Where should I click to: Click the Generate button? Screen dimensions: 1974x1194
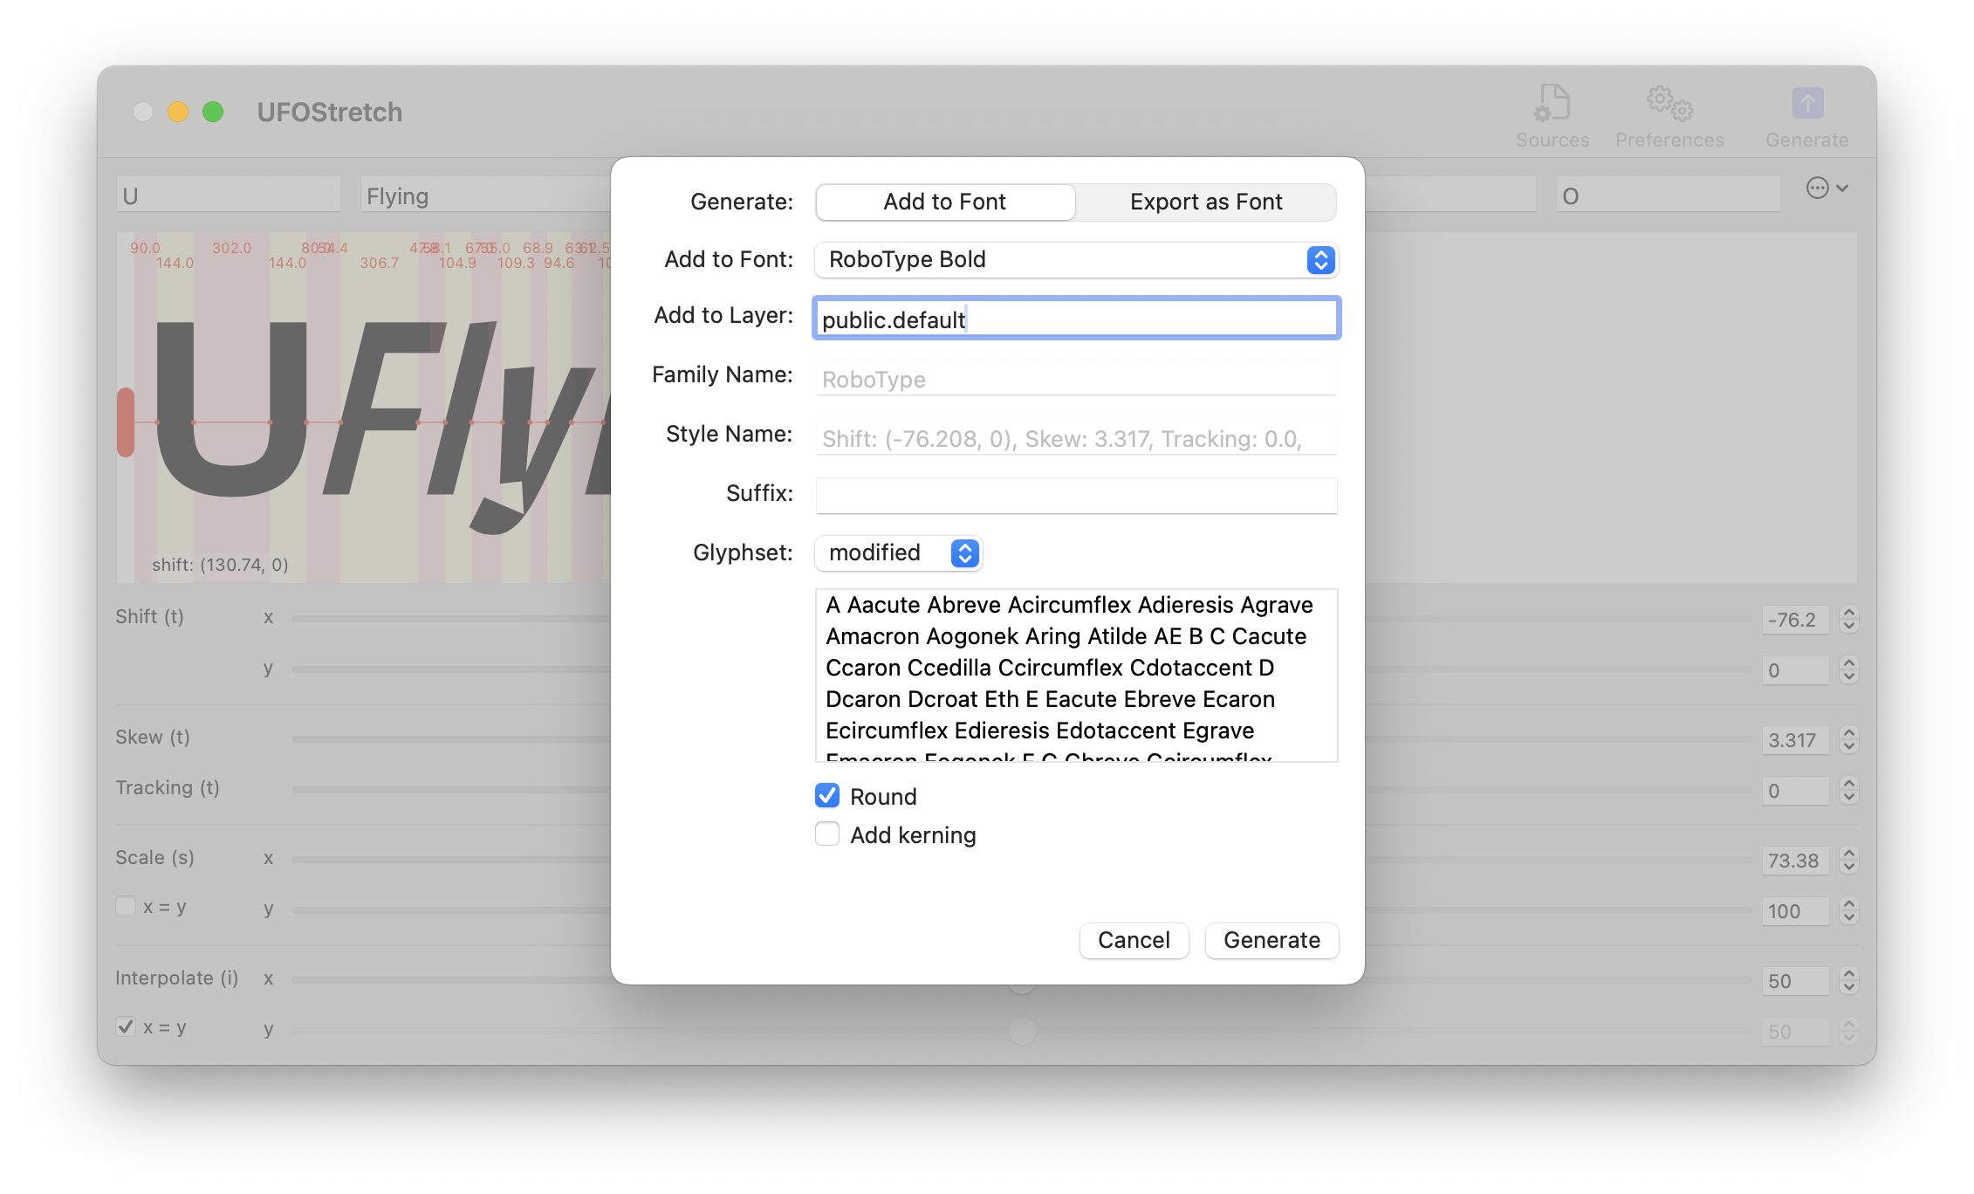click(x=1271, y=940)
